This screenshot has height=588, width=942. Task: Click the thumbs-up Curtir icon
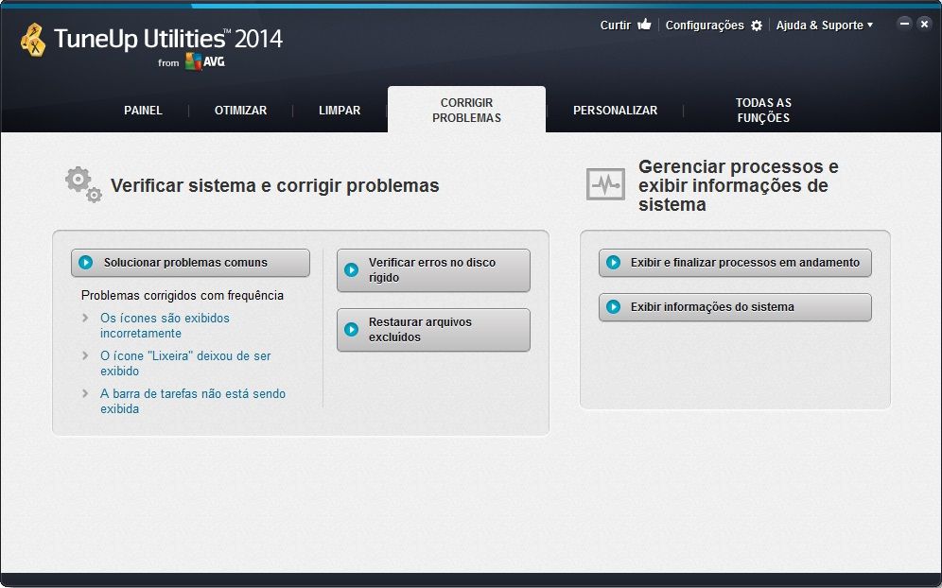point(644,26)
